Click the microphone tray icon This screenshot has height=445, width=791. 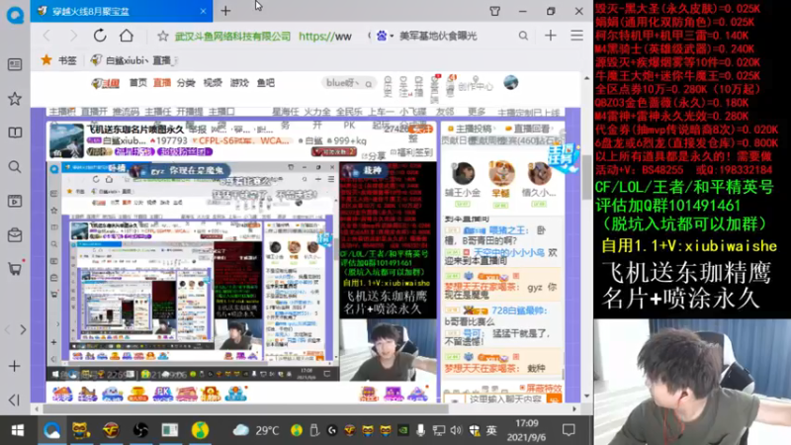pyautogui.click(x=421, y=430)
